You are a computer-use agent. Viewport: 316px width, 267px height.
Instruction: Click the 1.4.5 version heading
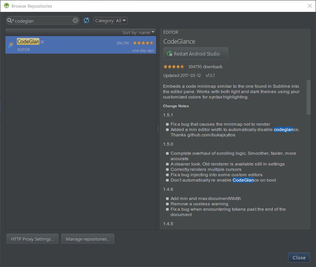[x=168, y=224]
